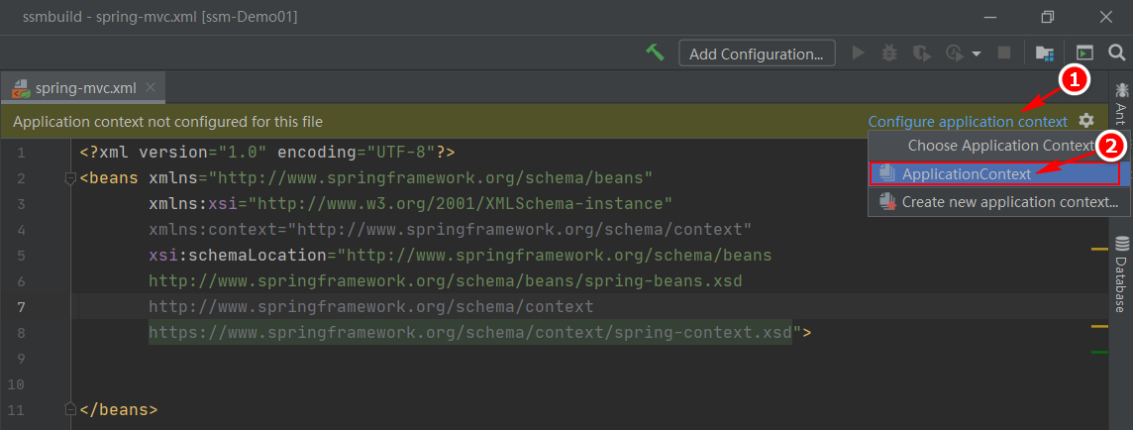This screenshot has width=1133, height=430.
Task: Click Configure application context link
Action: [968, 122]
